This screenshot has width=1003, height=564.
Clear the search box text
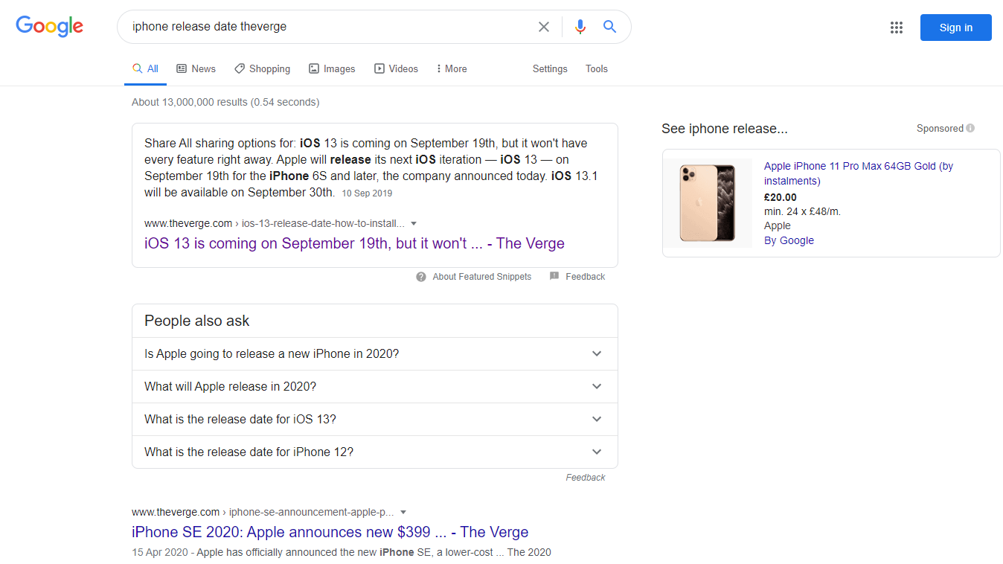[544, 27]
